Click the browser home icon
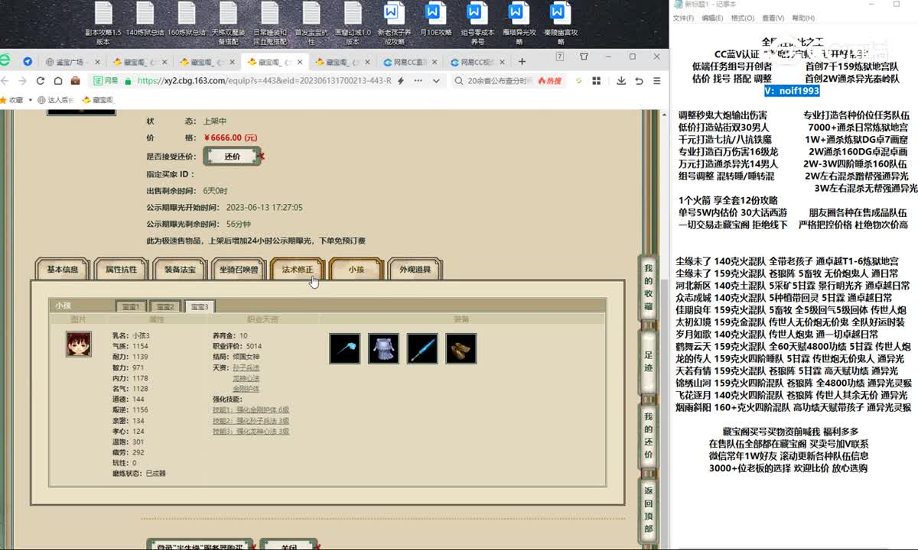Image resolution: width=918 pixels, height=550 pixels. click(x=58, y=81)
